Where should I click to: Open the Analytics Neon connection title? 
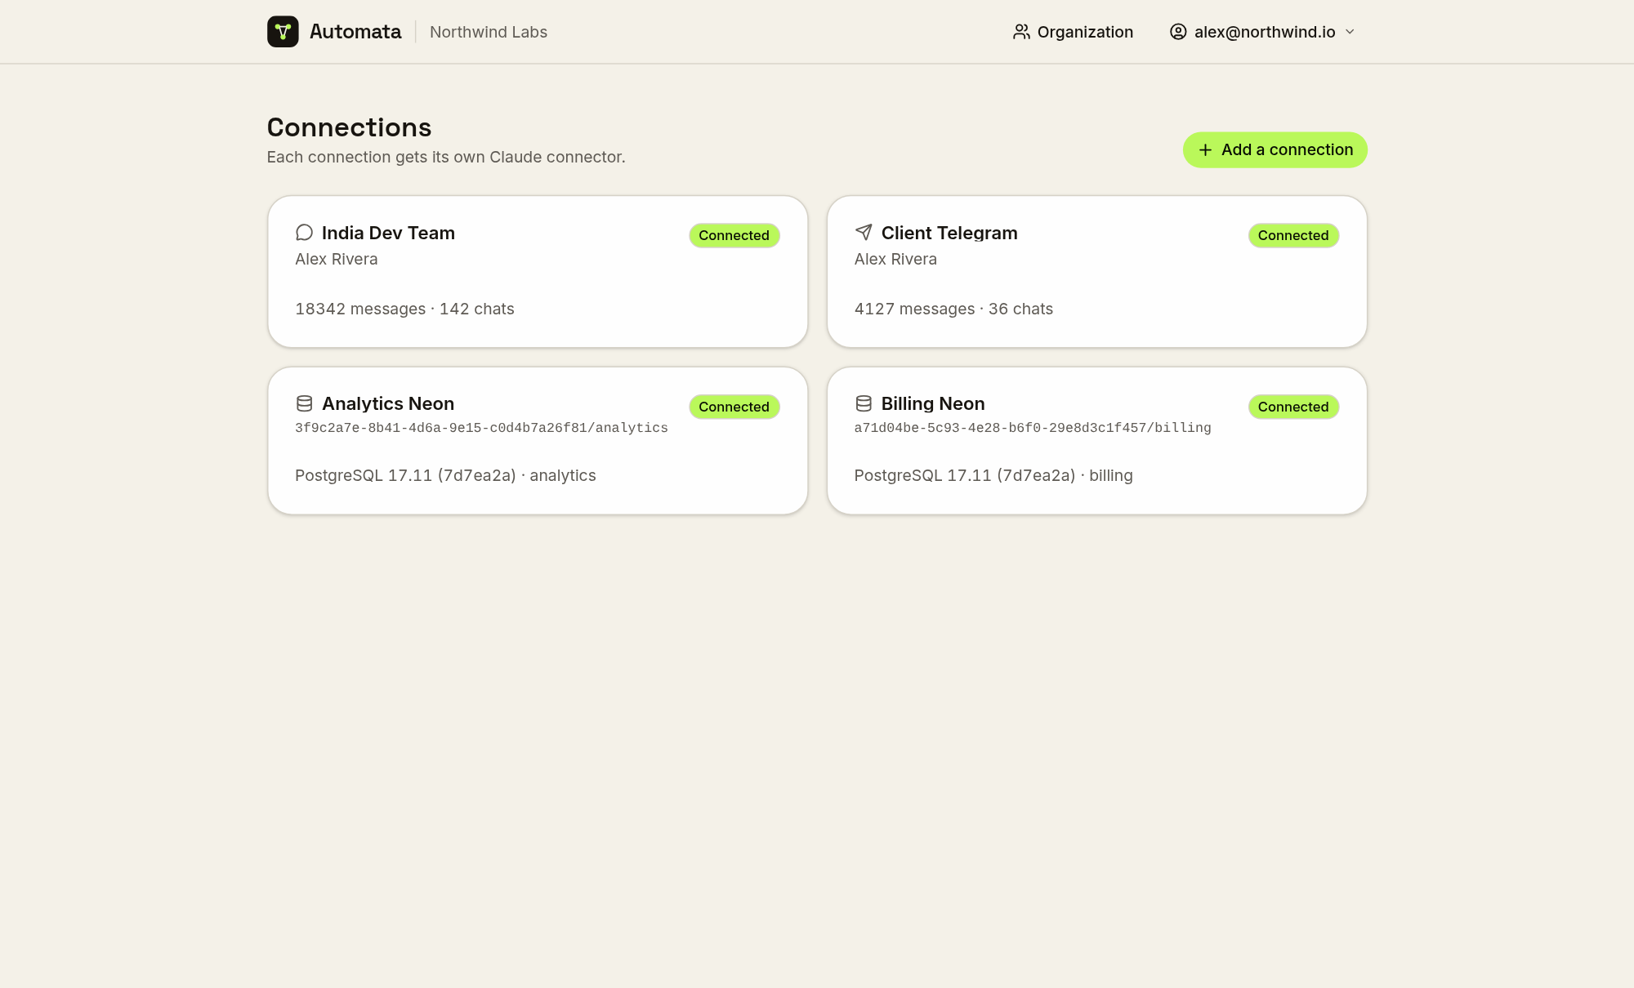388,403
